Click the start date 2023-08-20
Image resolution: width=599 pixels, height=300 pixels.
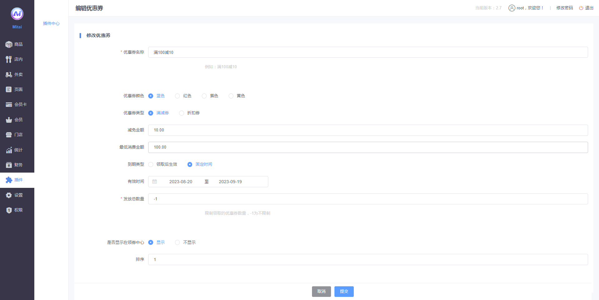click(x=181, y=182)
